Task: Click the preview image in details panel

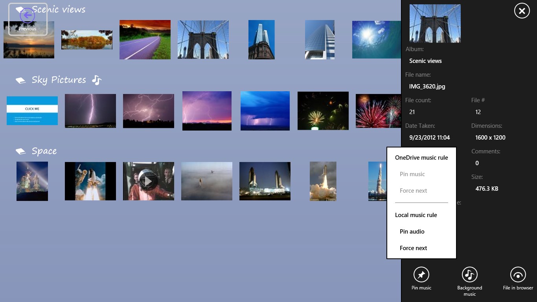Action: pos(435,24)
